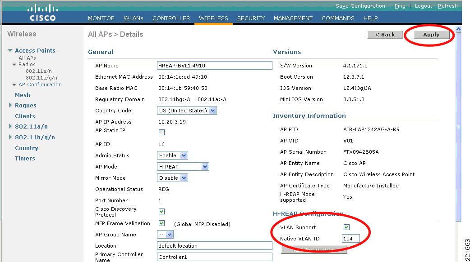
Task: Open the AP Mode dropdown
Action: pyautogui.click(x=205, y=167)
